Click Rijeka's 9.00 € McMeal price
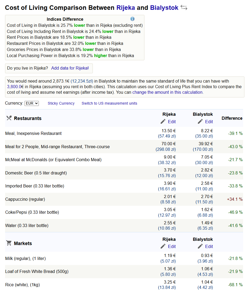The height and width of the screenshot is (291, 250). 170,157
